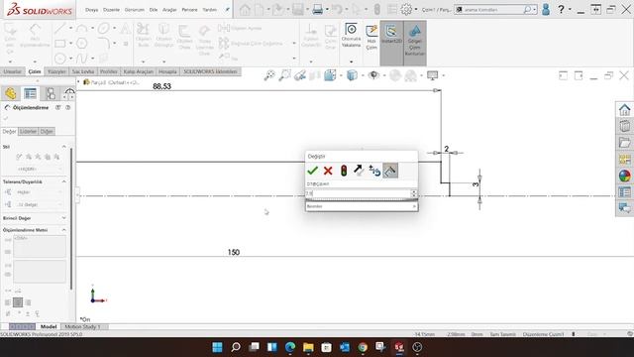The width and height of the screenshot is (634, 357).
Task: Collapse the Ölçümlendirme Metni section
Action: coord(63,230)
